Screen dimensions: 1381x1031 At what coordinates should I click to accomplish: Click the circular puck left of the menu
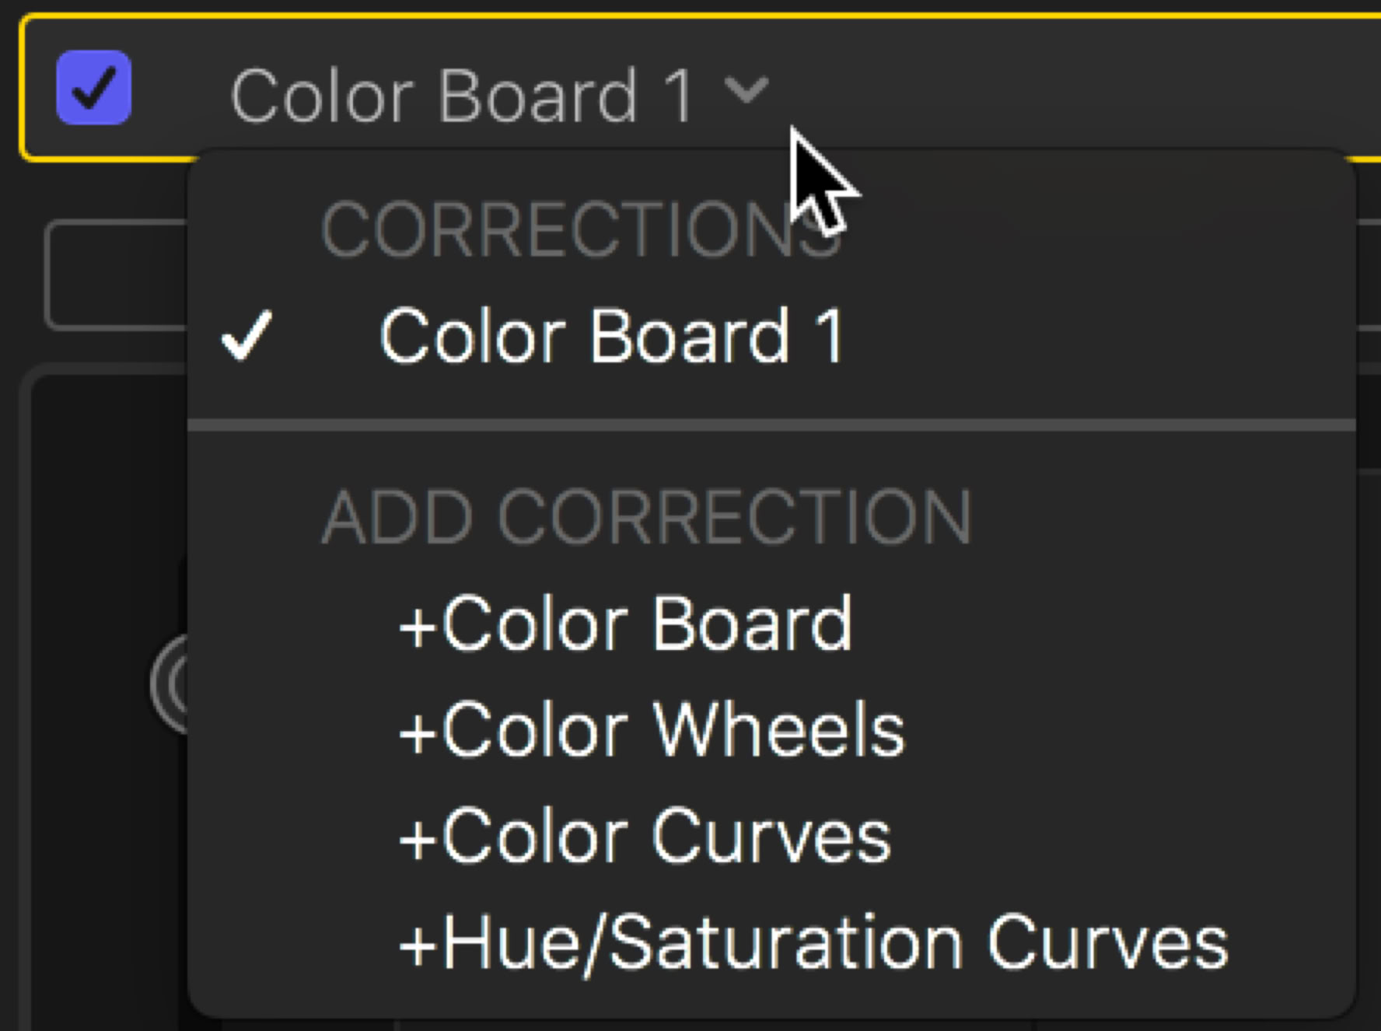pos(171,684)
